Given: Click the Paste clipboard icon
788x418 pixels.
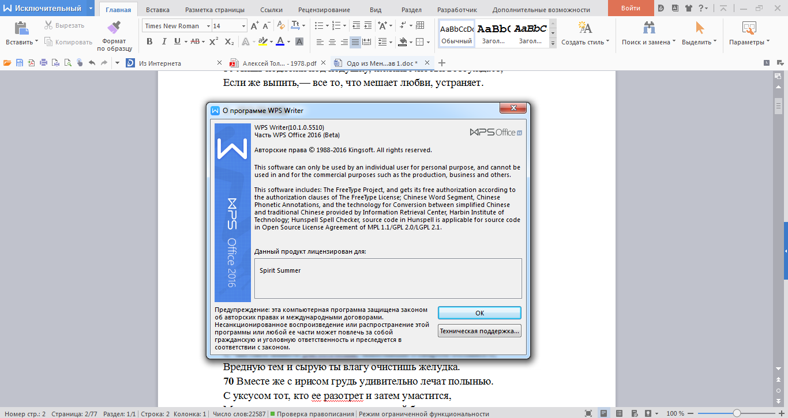Looking at the screenshot, I should pos(21,28).
